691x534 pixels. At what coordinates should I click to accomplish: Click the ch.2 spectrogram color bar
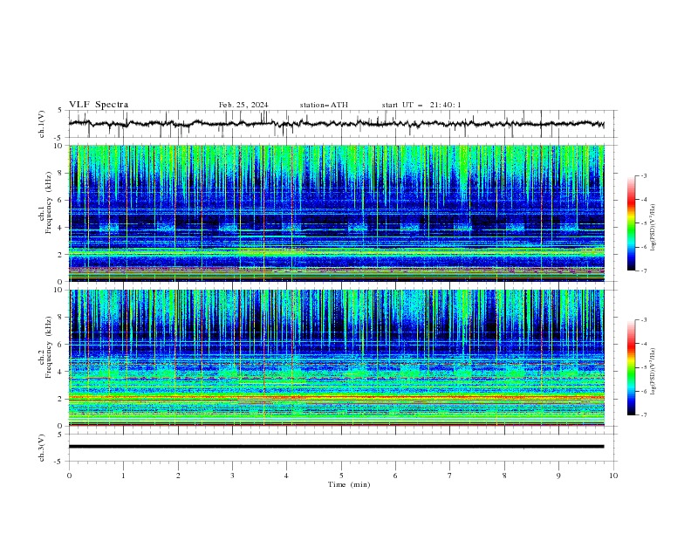tap(631, 367)
